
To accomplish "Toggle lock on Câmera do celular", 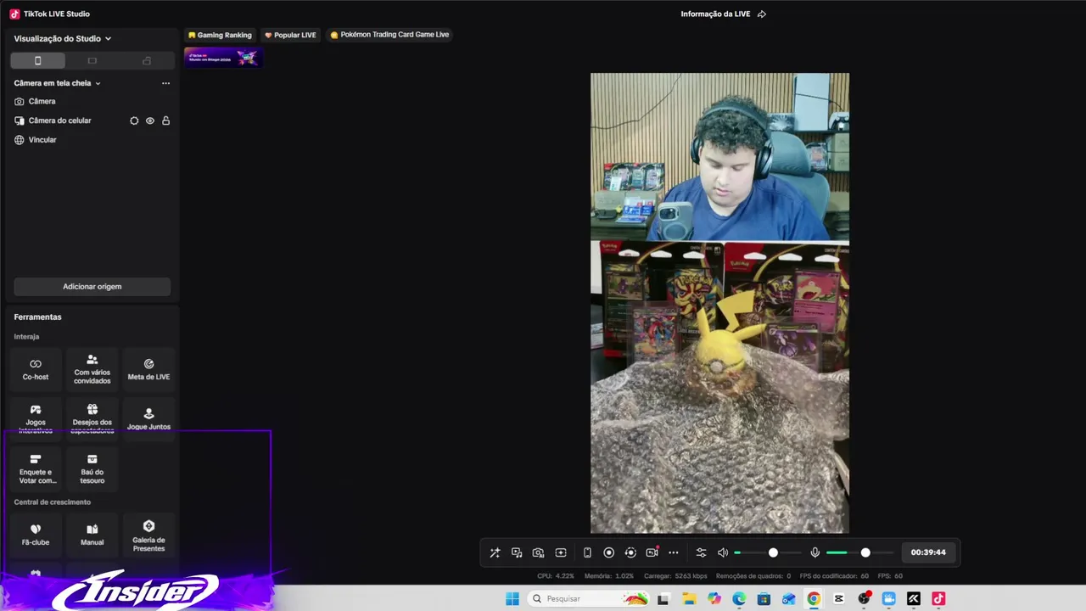I will [x=165, y=121].
